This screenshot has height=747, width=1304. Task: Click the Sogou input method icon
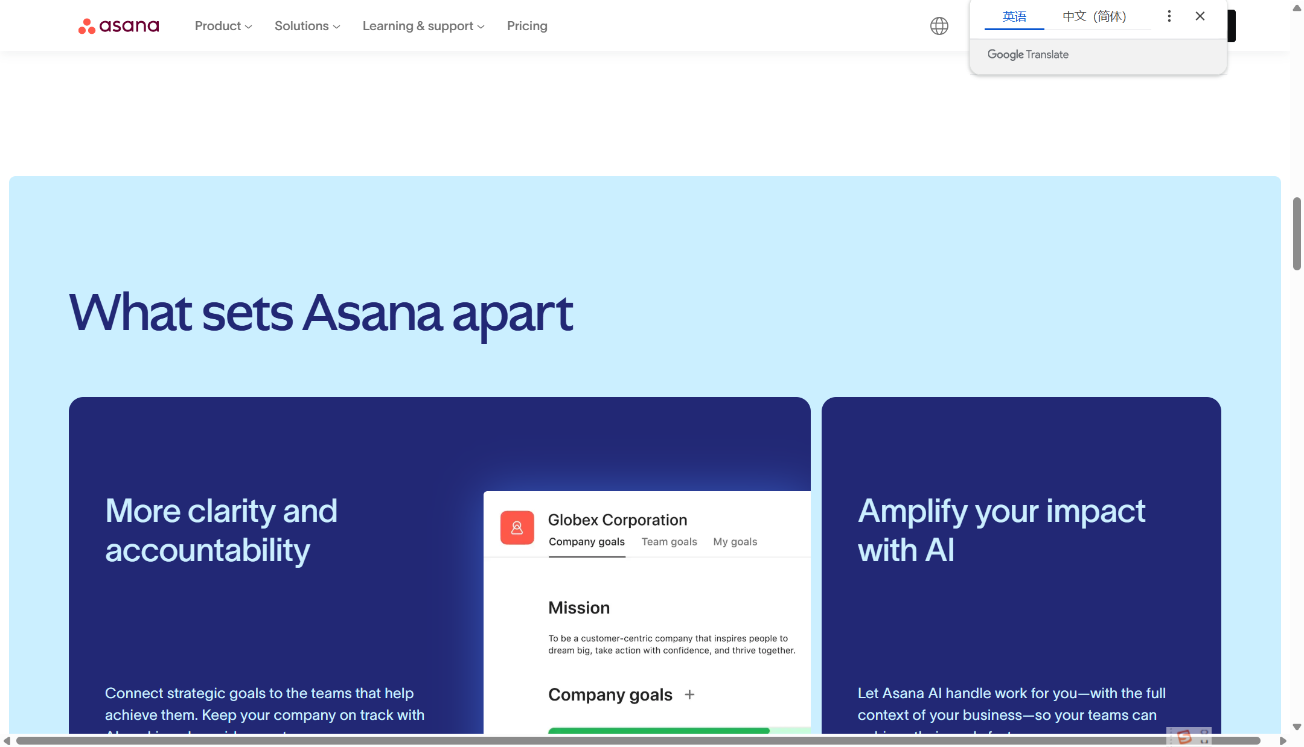click(1184, 737)
